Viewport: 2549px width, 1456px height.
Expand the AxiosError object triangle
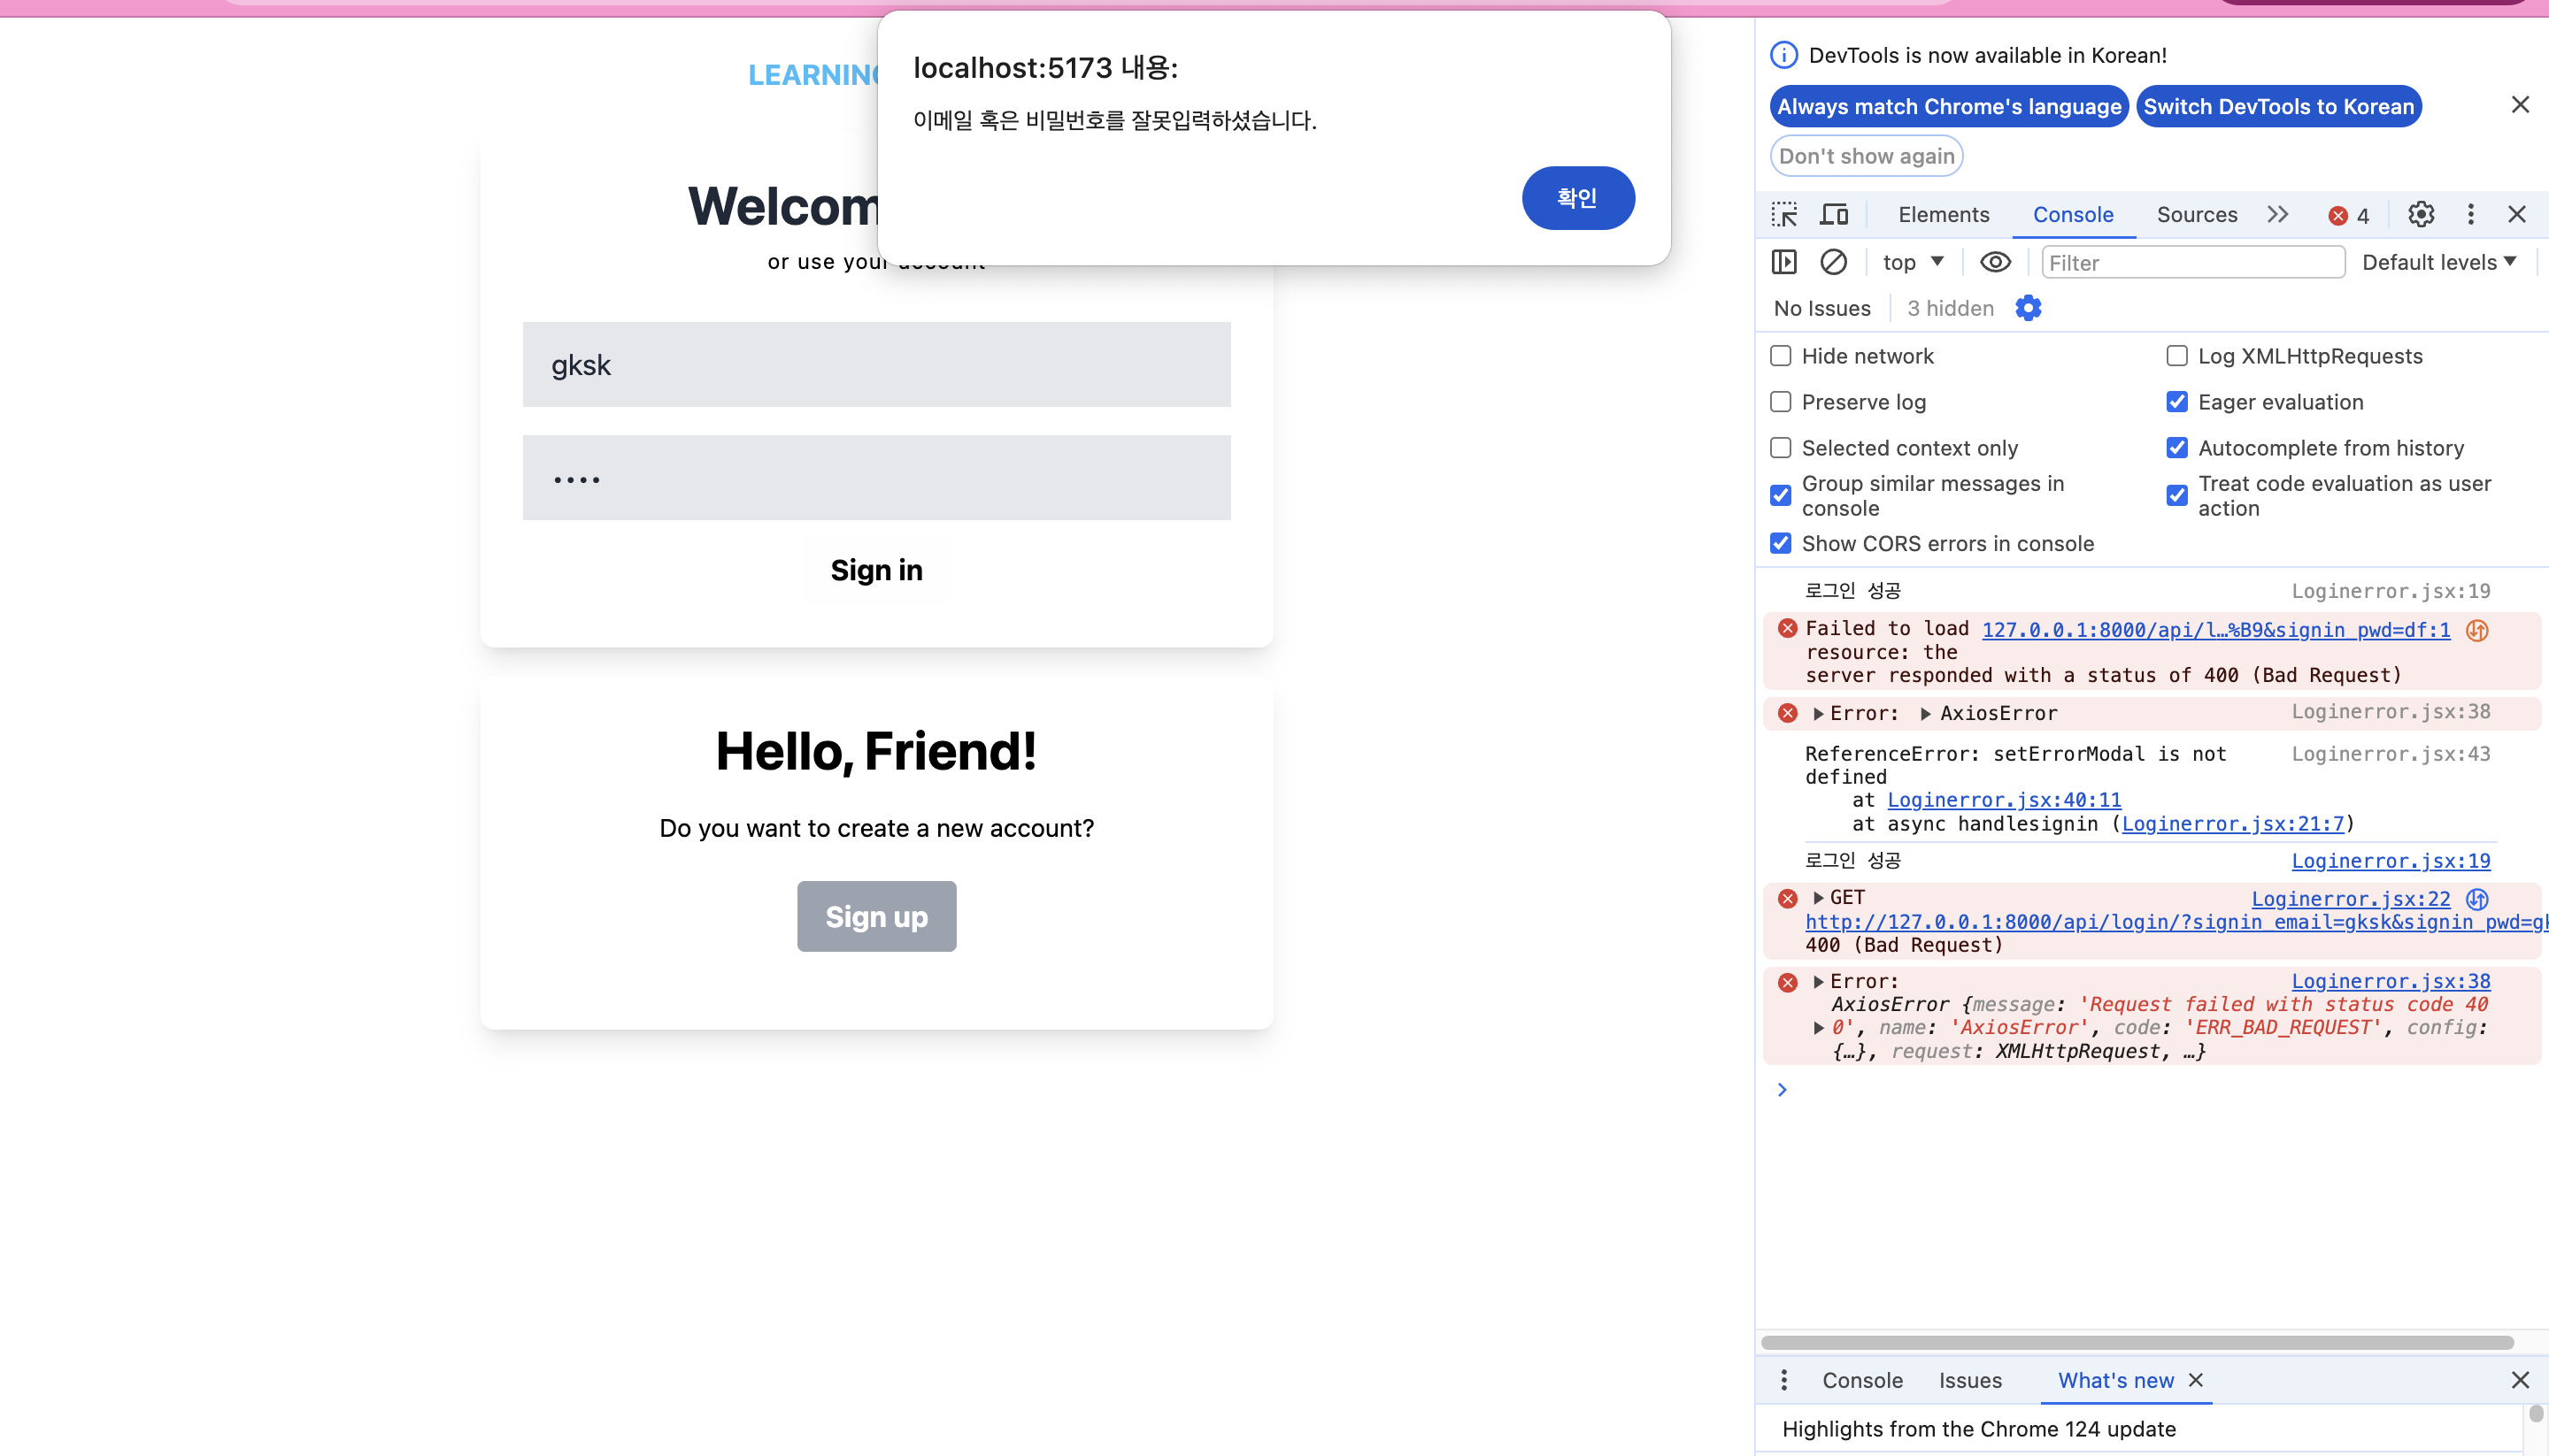pyautogui.click(x=1925, y=713)
